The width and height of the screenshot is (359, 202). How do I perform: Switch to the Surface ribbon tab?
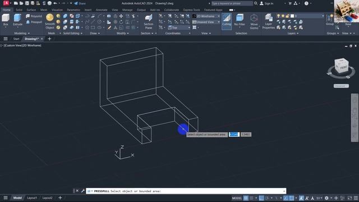[31, 10]
